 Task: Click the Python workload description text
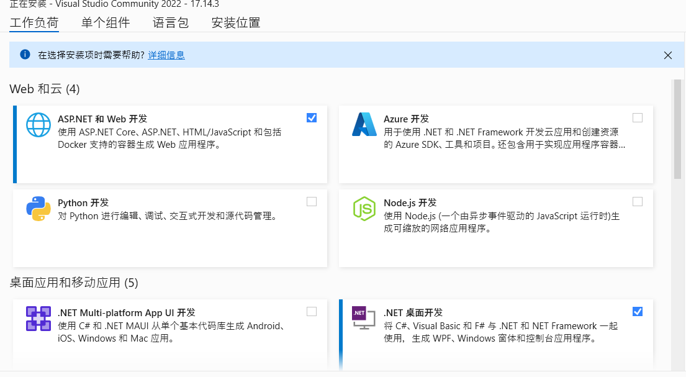[x=168, y=216]
